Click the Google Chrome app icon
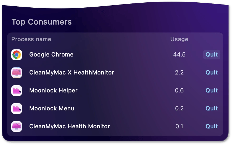 click(x=17, y=55)
